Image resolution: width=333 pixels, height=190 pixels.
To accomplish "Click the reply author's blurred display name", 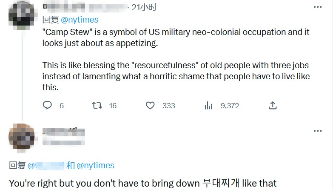I will 64,130.
